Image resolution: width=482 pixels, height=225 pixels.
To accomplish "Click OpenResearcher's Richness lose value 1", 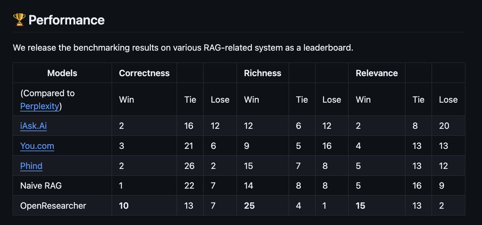I will (x=325, y=206).
